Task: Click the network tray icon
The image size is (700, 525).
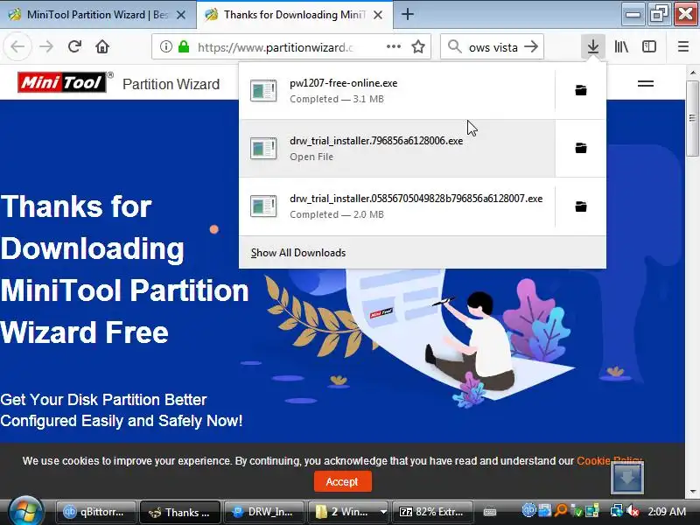Action: [617, 510]
